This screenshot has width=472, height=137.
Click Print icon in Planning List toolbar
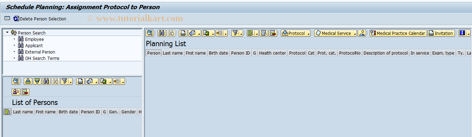click(x=183, y=33)
